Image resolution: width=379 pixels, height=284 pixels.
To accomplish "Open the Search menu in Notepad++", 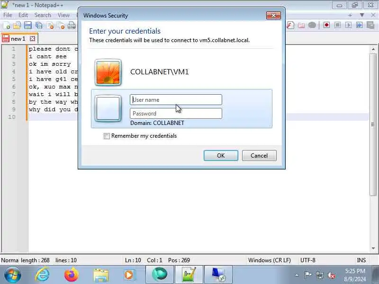I will (43, 15).
